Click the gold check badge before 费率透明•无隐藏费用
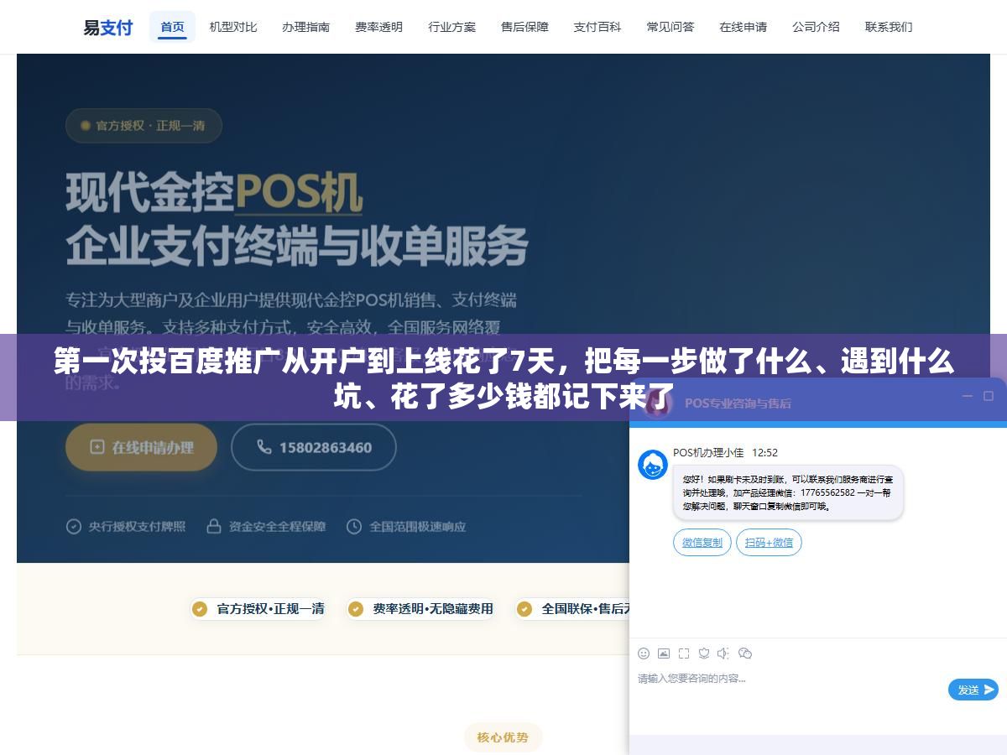 [x=357, y=609]
